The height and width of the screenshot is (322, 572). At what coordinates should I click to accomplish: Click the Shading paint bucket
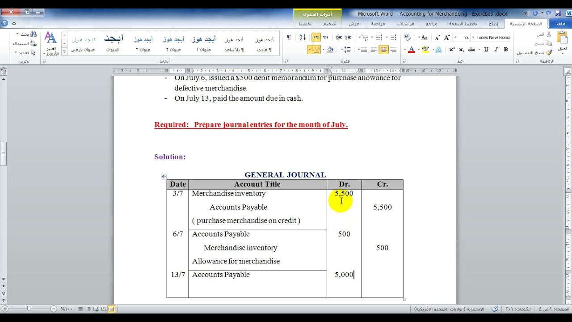(x=331, y=50)
